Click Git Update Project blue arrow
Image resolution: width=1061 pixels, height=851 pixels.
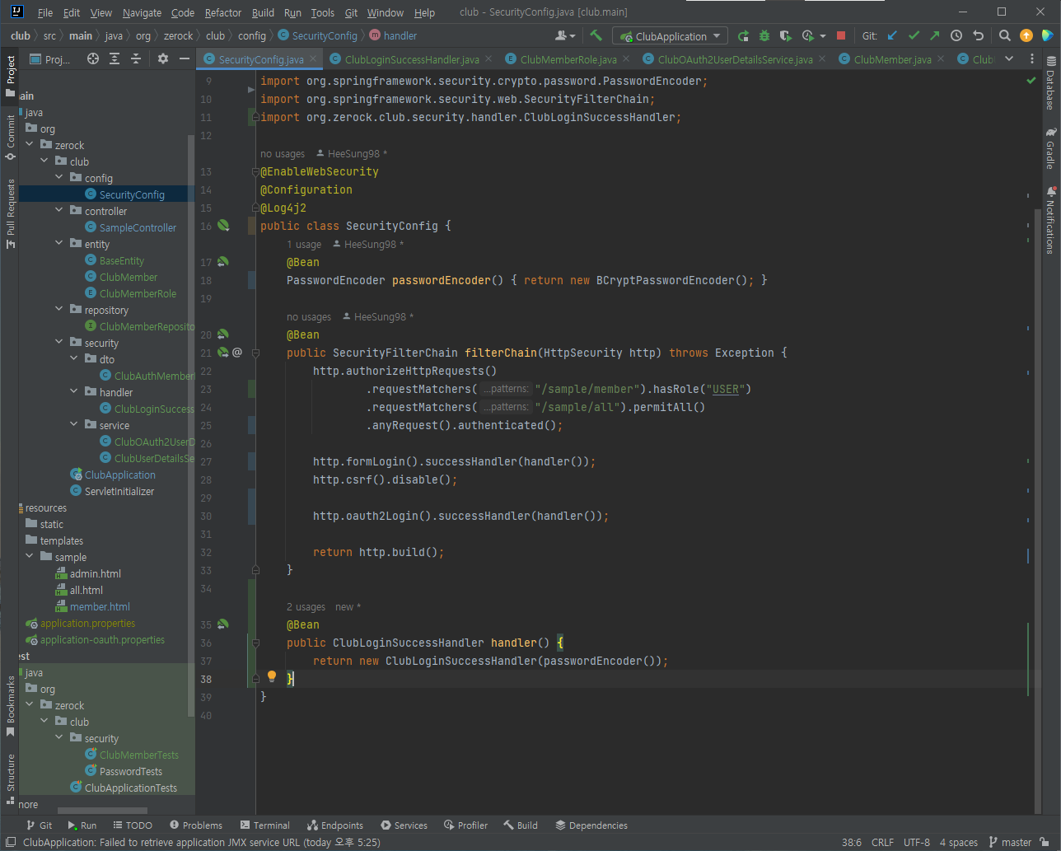[x=892, y=35]
